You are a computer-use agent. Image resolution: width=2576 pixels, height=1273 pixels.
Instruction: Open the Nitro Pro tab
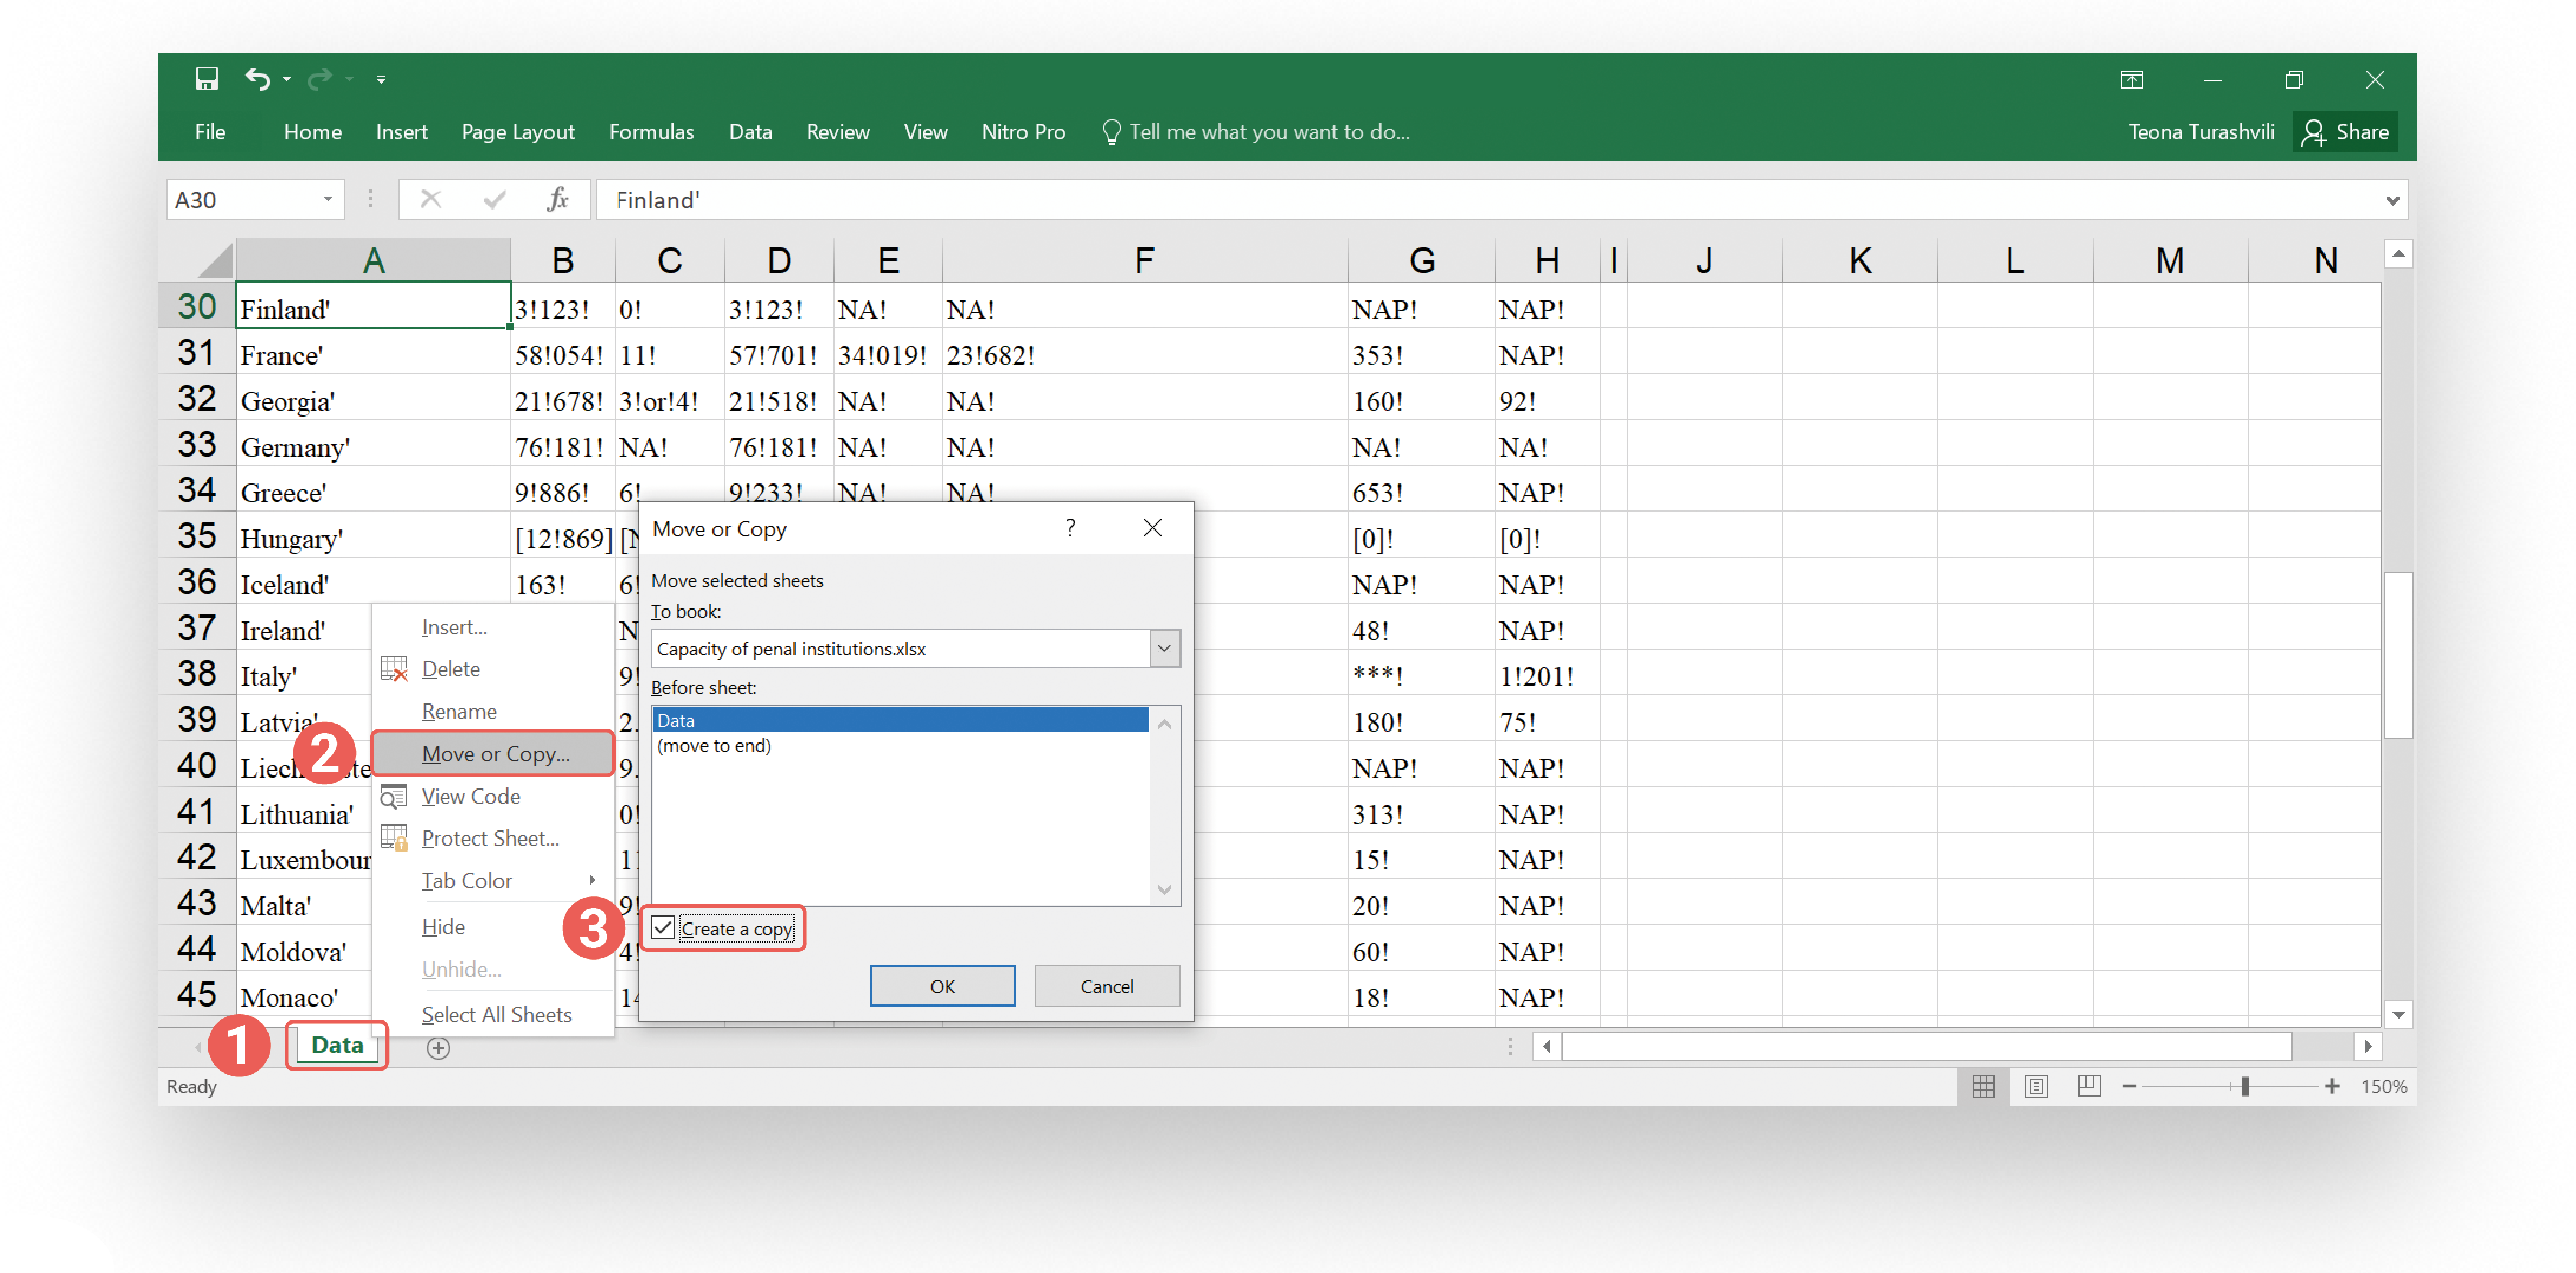coord(1023,132)
